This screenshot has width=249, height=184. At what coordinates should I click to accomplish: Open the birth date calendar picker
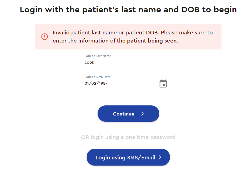tap(163, 83)
